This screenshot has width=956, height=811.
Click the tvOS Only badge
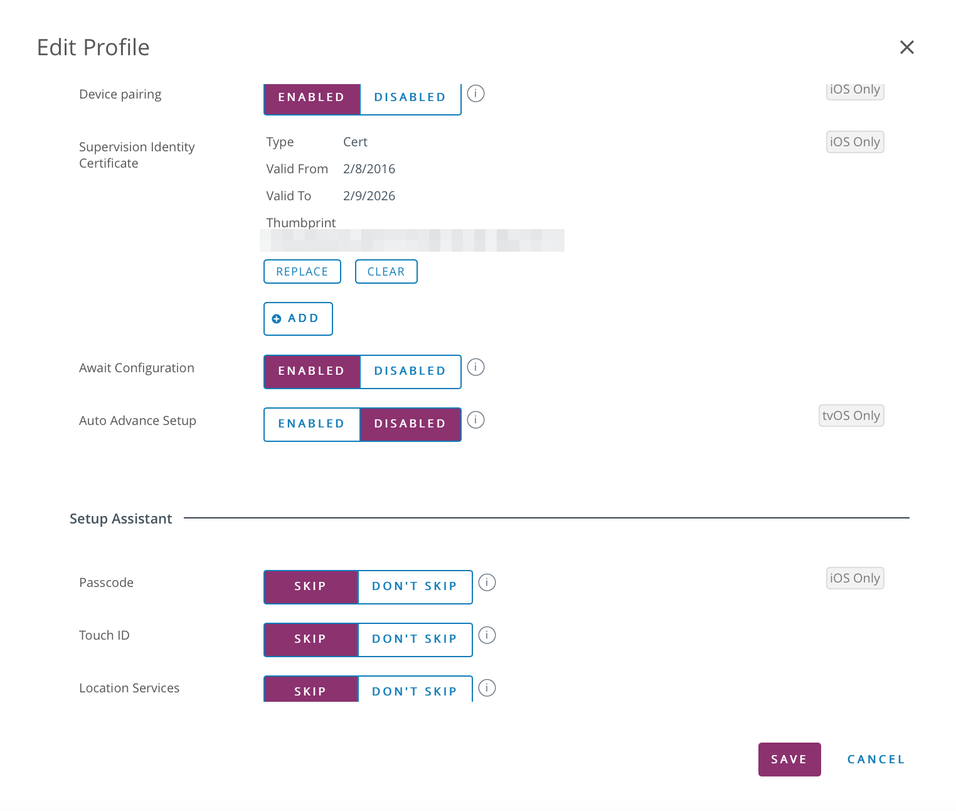851,416
